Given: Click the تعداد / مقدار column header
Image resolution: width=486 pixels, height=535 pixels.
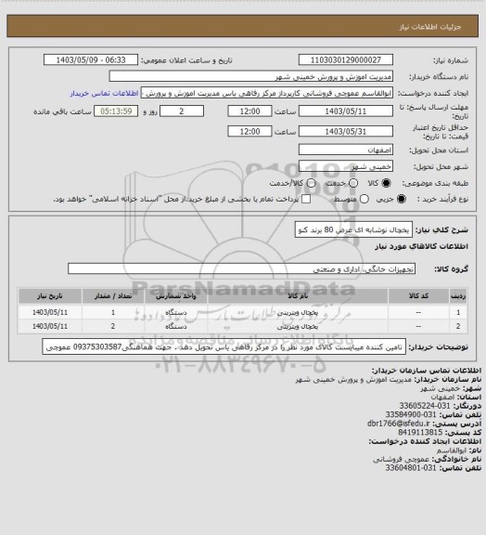Looking at the screenshot, I should pos(113,295).
